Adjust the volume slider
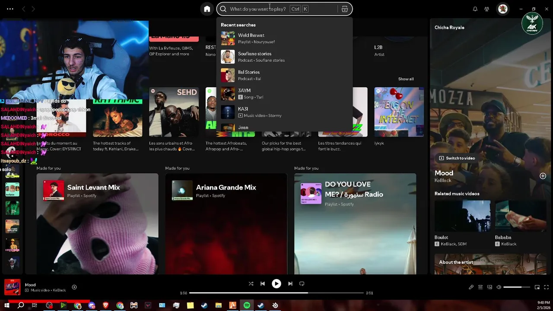Viewport: 553px width, 311px height. [517, 287]
